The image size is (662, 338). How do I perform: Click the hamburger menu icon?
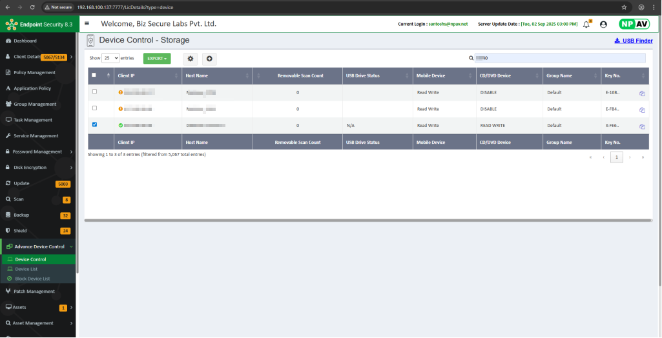pos(87,24)
